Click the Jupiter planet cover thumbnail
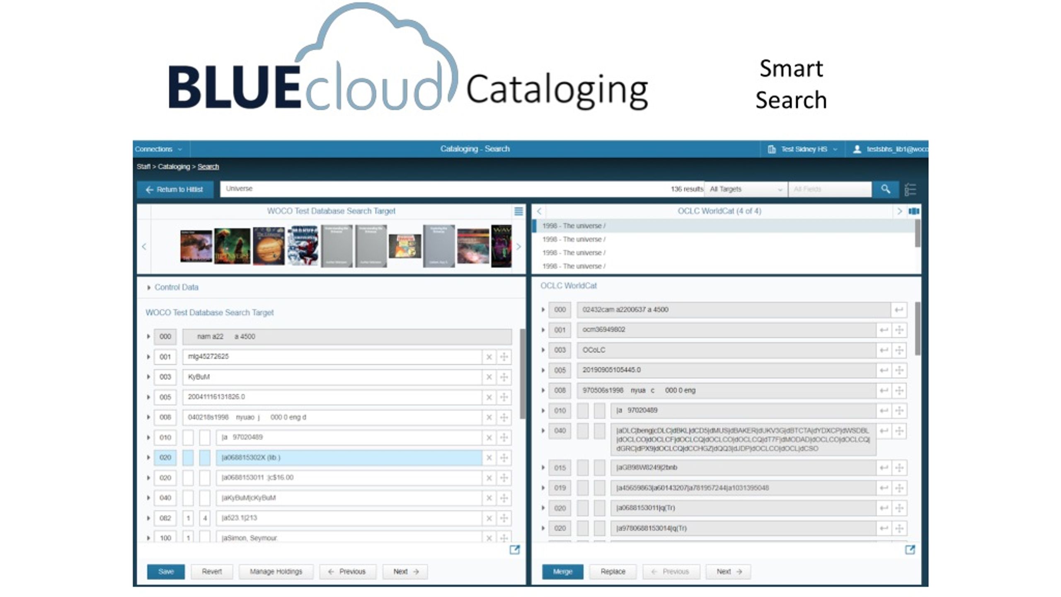1061x597 pixels. tap(269, 246)
